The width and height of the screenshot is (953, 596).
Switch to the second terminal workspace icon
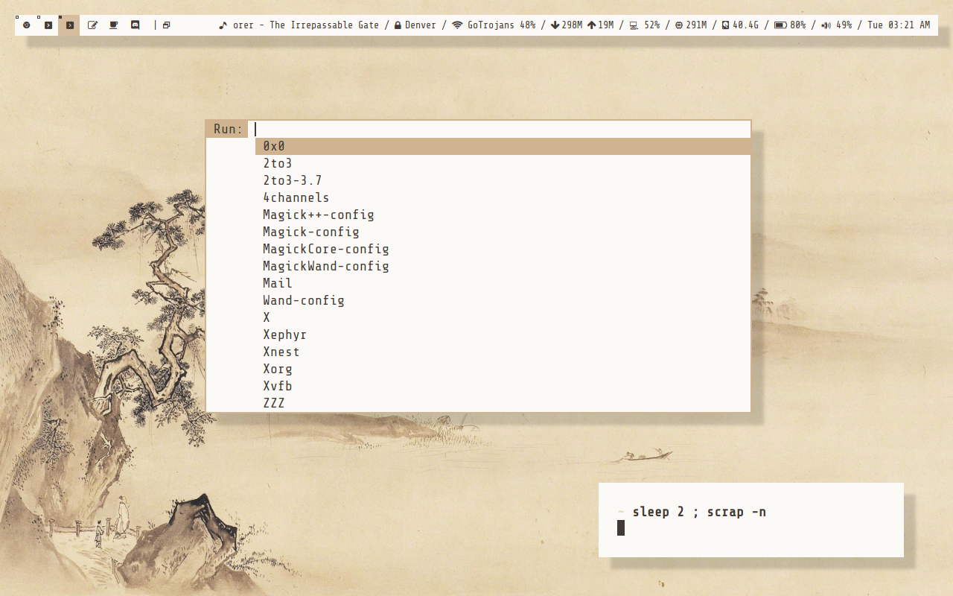48,25
